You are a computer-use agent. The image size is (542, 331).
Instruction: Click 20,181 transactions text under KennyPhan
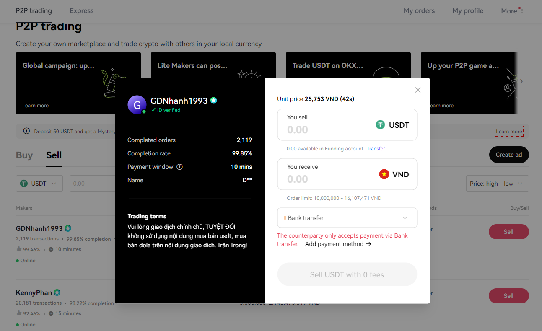point(39,303)
